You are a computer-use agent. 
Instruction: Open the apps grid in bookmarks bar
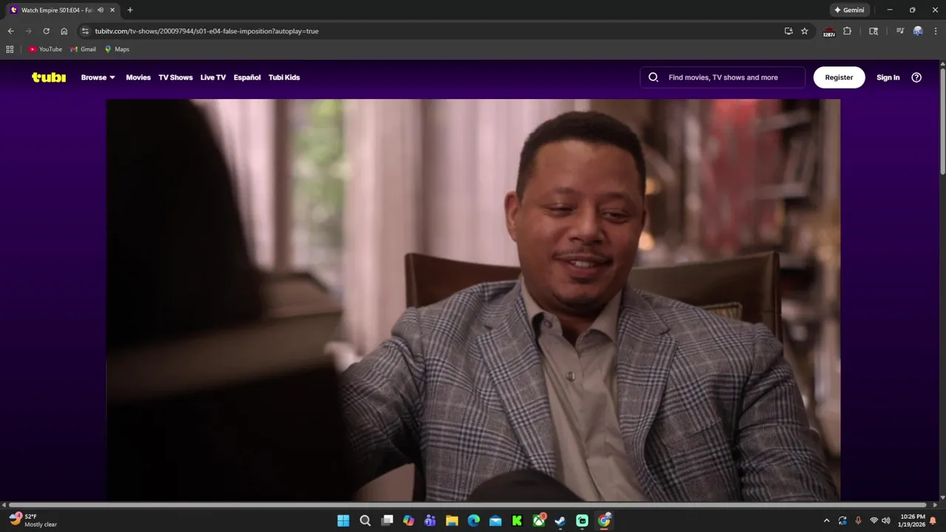click(x=10, y=50)
